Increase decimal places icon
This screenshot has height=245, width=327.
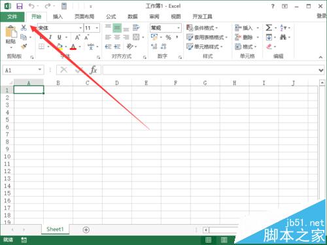154,46
